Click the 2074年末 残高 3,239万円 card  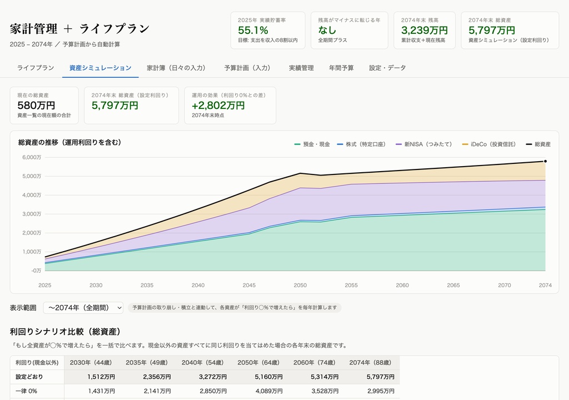(424, 30)
